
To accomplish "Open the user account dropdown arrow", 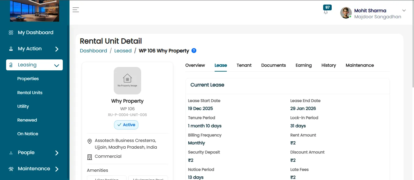I will (404, 11).
